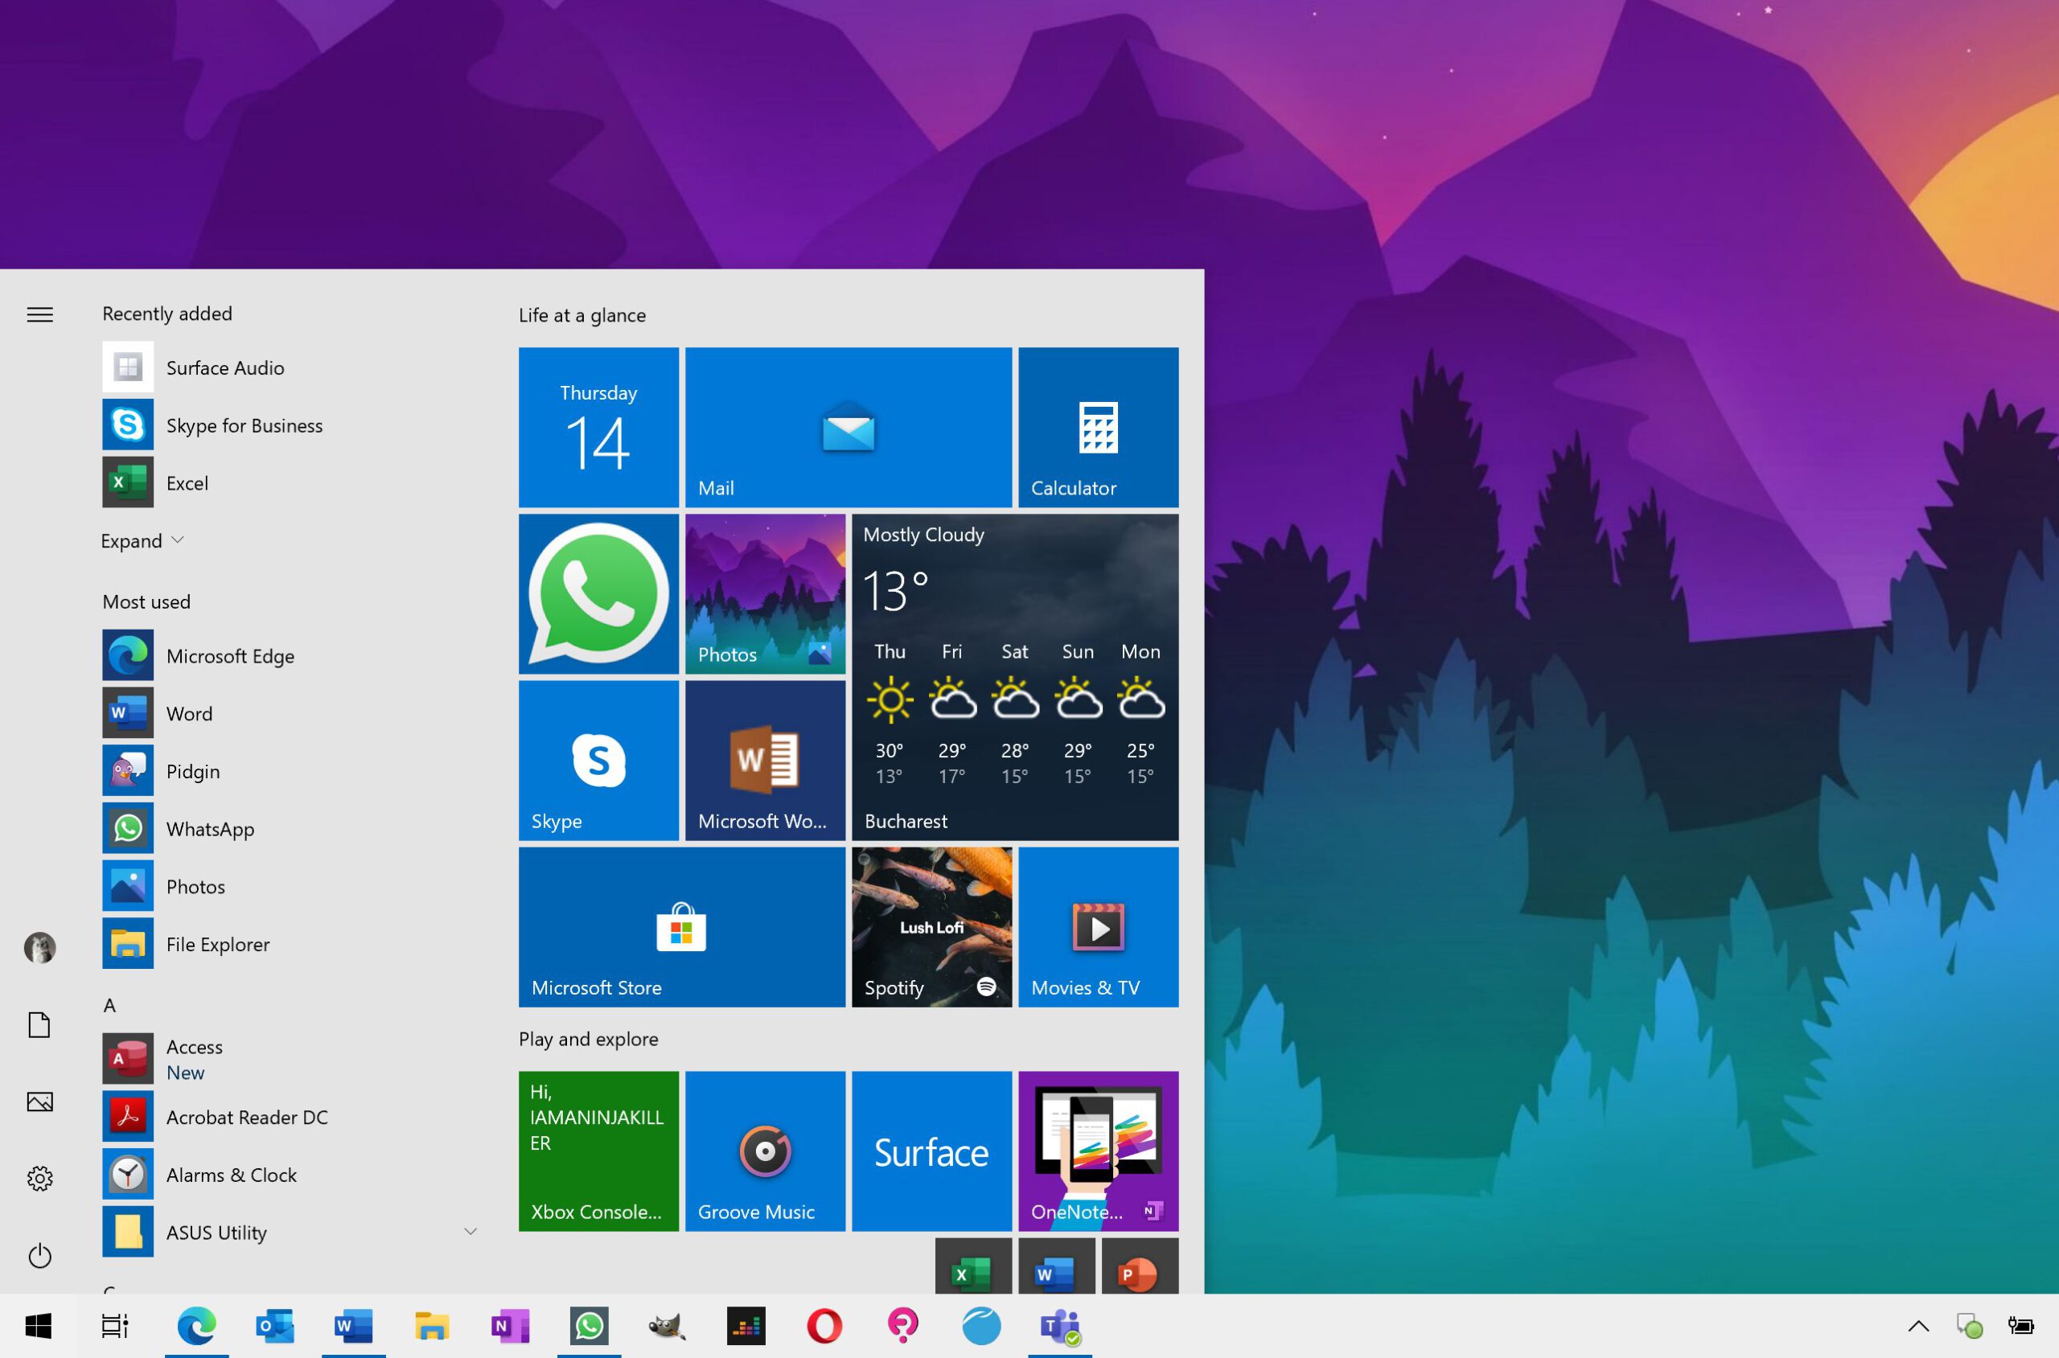Screen dimensions: 2059x1358
Task: Open Outlook from the taskbar
Action: (274, 1326)
